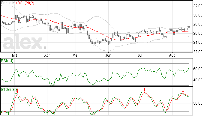
Task: Click the red sell arrow in STO near Mrt
Action: click(17, 91)
